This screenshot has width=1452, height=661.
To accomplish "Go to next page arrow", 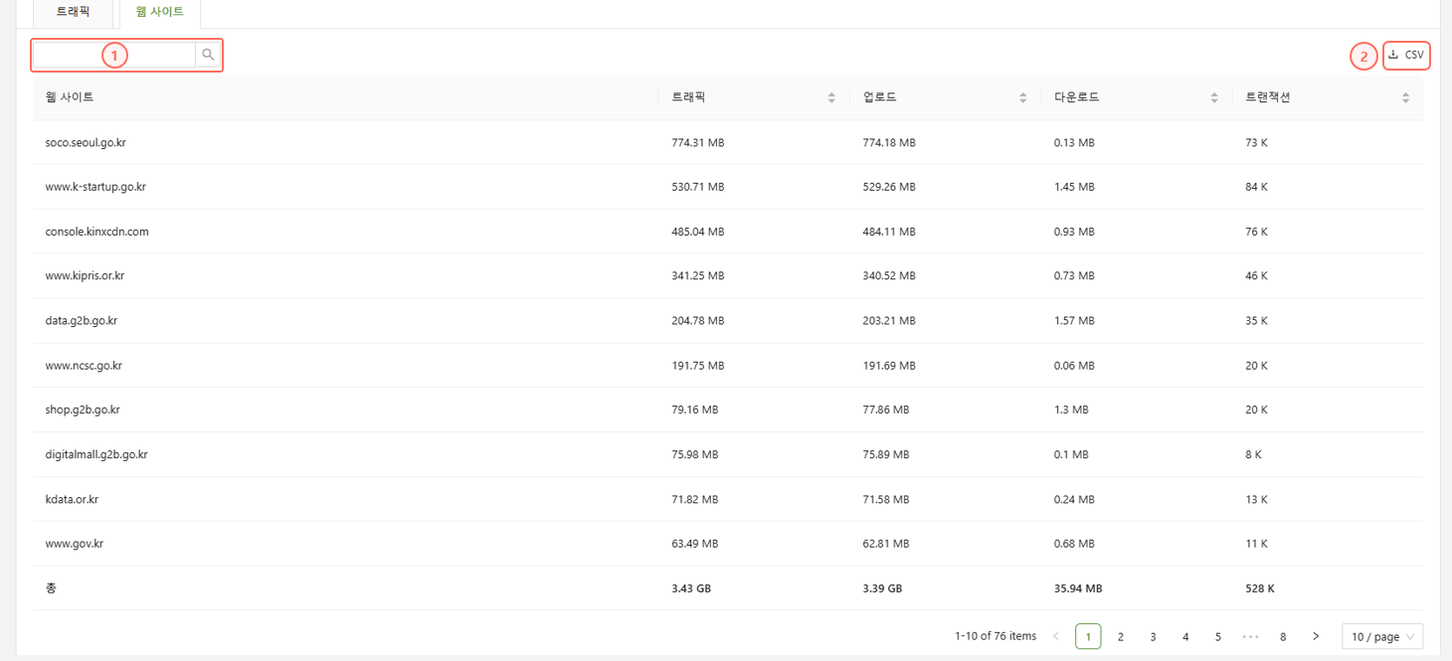I will point(1316,636).
